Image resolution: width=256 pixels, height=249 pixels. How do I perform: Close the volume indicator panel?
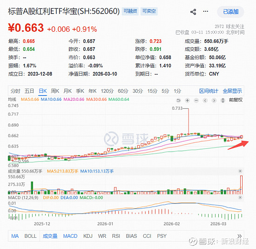pyautogui.click(x=240, y=171)
